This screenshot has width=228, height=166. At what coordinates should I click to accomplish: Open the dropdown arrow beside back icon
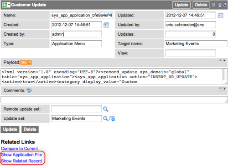pyautogui.click(x=9, y=5)
